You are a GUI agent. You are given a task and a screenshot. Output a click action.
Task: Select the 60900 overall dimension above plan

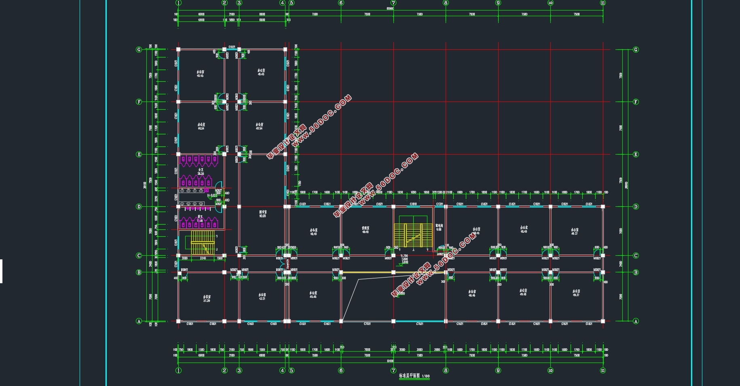(x=390, y=8)
